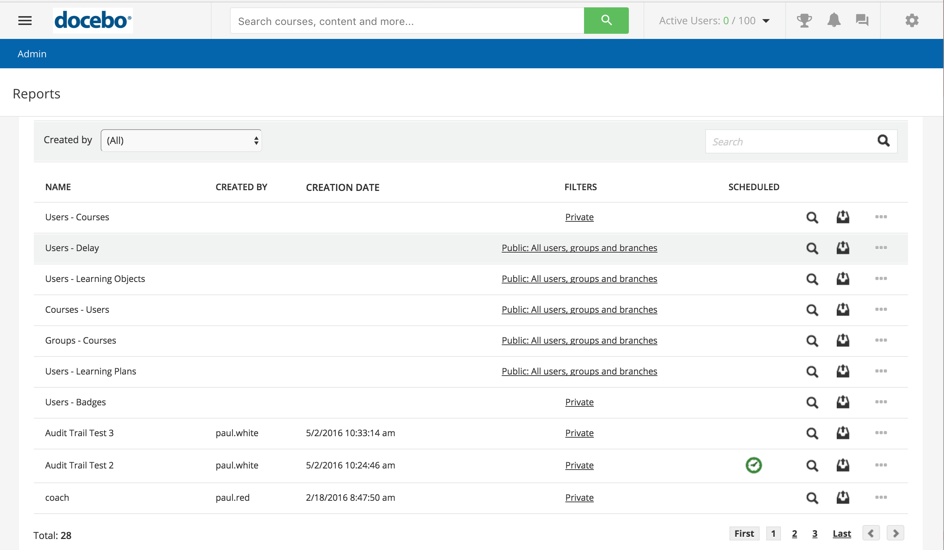Trigger the reports list search magnifier
Viewport: 944px width, 550px height.
[x=884, y=141]
